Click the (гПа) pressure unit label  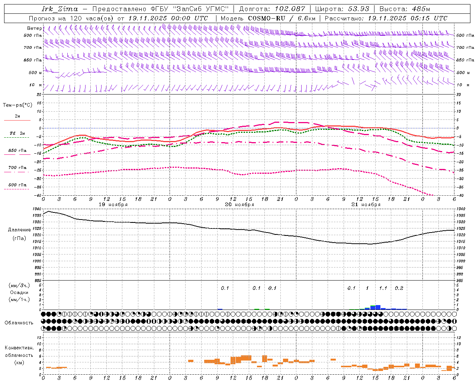pyautogui.click(x=19, y=238)
